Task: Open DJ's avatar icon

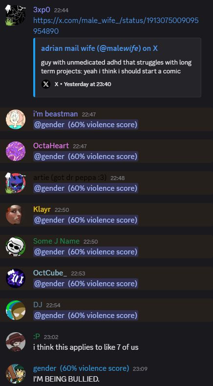Action: (x=16, y=310)
